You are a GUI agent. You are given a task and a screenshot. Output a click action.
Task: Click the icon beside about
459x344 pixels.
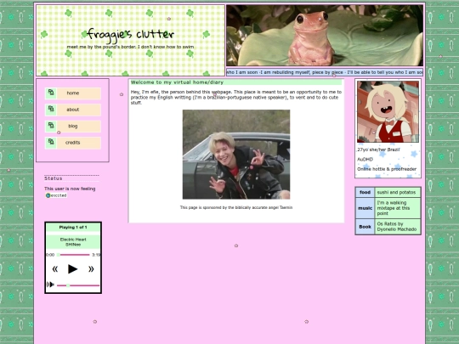point(51,109)
